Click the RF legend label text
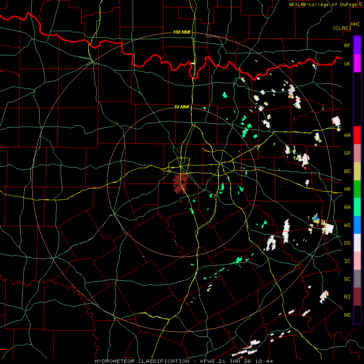Screen dimensions: 364x364 click(347, 45)
